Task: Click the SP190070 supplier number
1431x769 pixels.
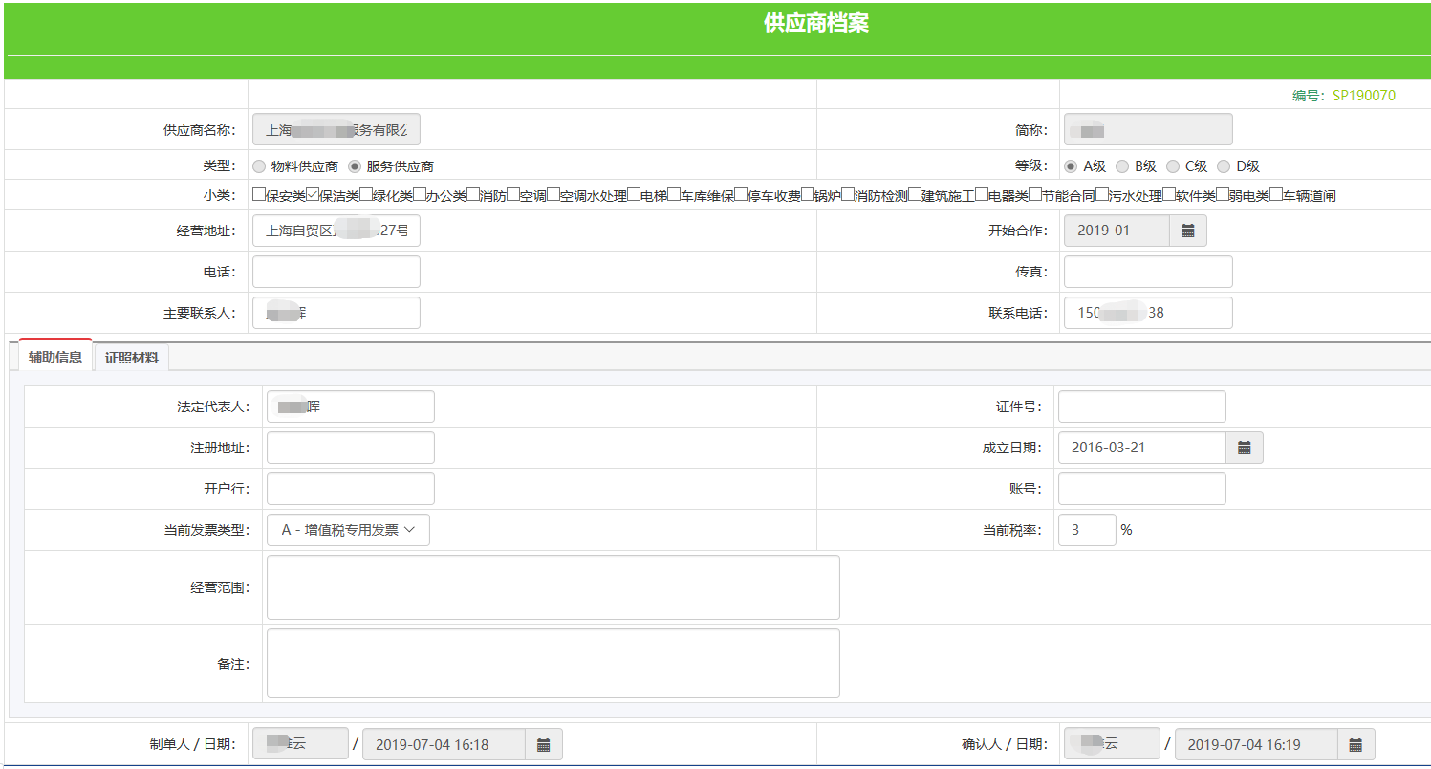Action: tap(1363, 96)
